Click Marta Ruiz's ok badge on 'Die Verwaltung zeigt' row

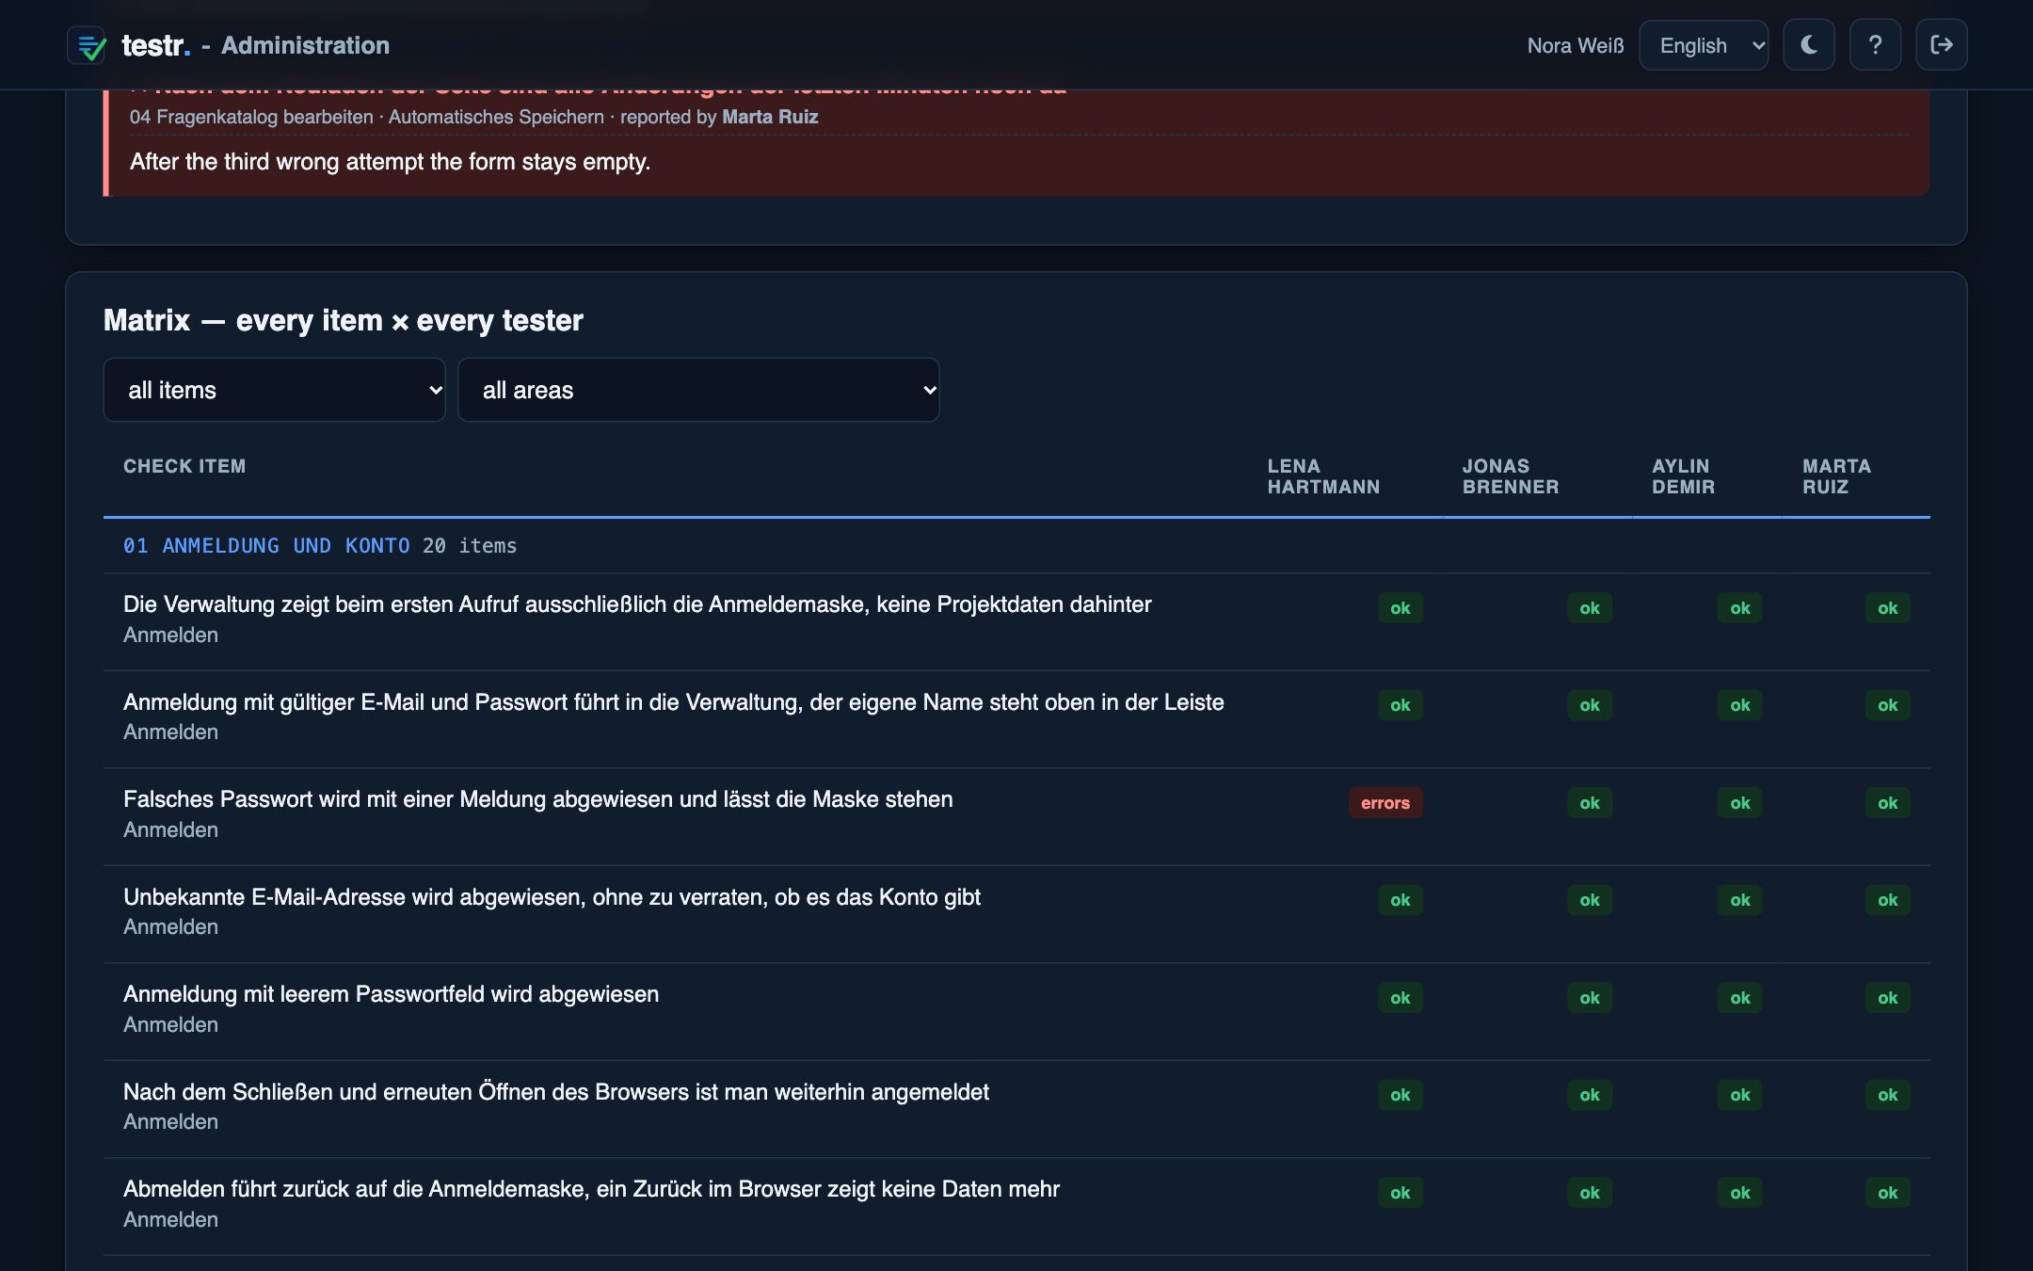click(x=1888, y=608)
